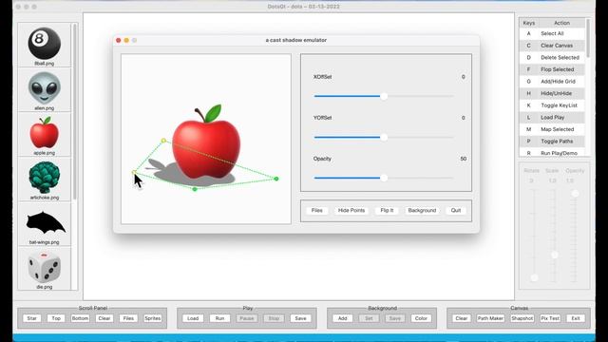Select the bat-wings.png sprite thumbnail

(x=45, y=224)
